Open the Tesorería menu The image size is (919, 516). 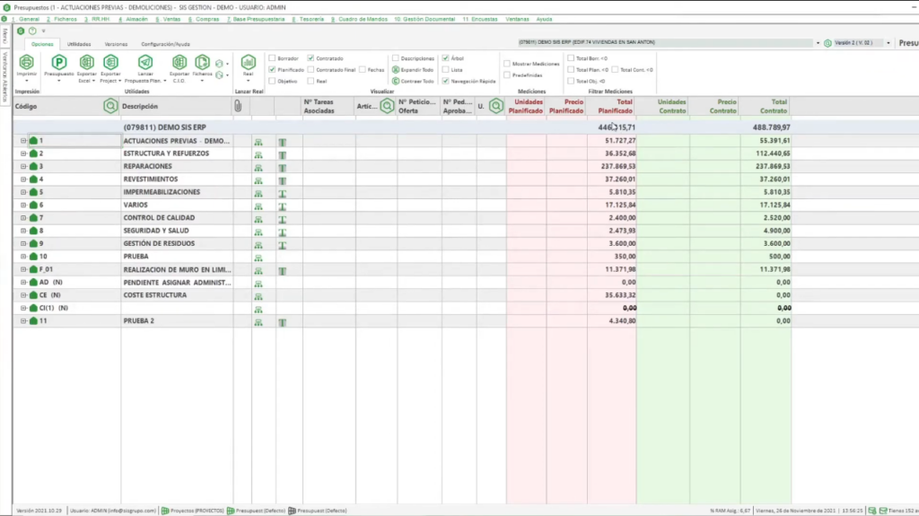[x=309, y=19]
